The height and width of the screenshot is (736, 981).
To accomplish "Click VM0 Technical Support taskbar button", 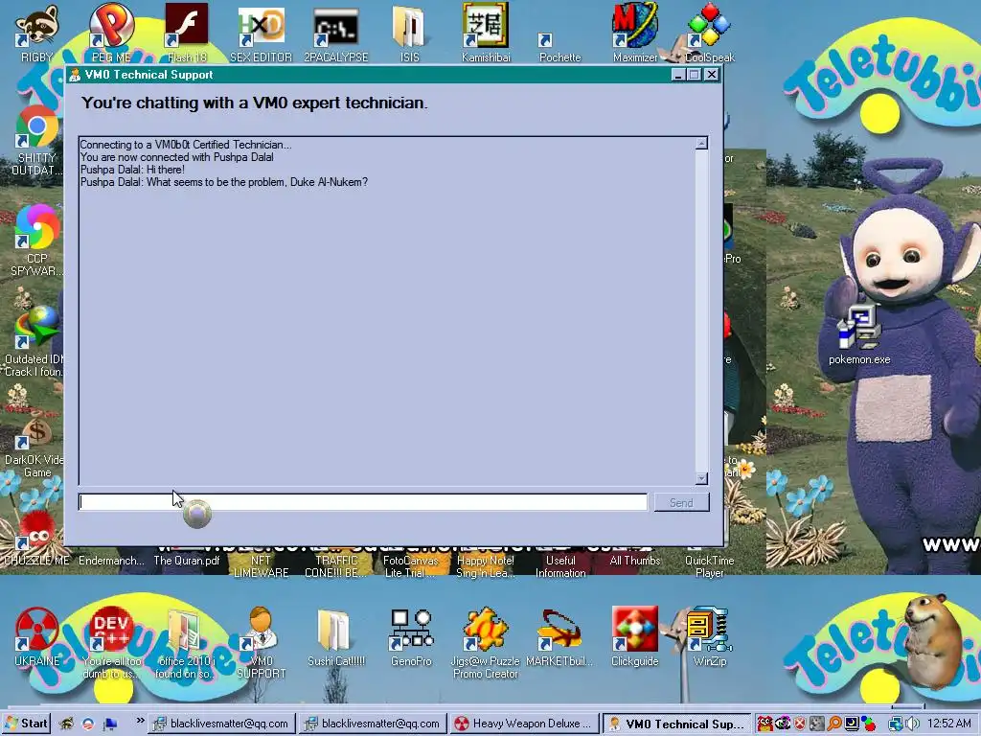I will [677, 724].
